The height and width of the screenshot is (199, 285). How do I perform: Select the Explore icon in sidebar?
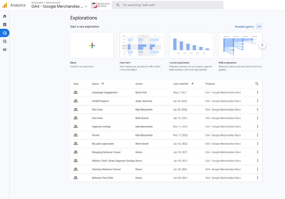5,33
